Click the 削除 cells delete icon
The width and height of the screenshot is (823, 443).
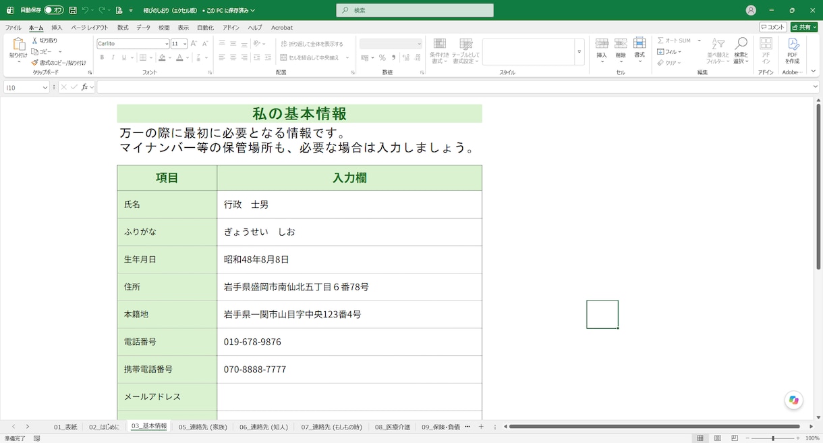pyautogui.click(x=621, y=44)
